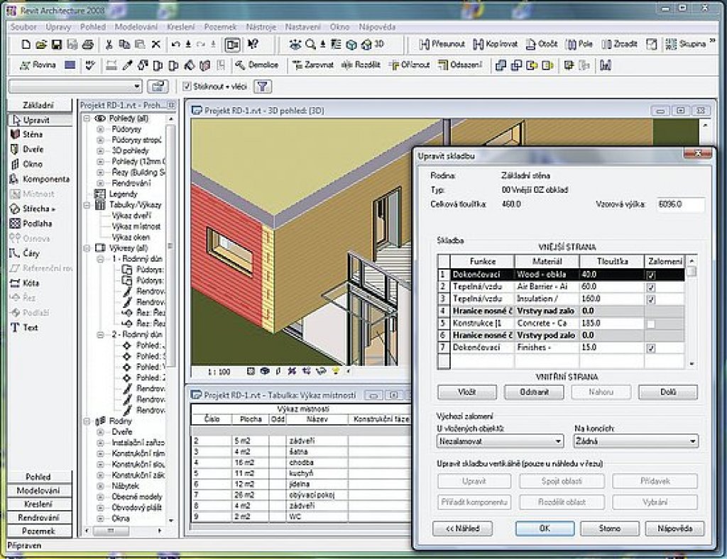Image resolution: width=727 pixels, height=559 pixels.
Task: Select the Zrcadlit mirror tool
Action: click(619, 44)
